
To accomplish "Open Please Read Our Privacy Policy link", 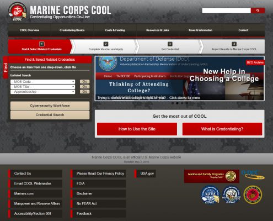I will point(98,173).
